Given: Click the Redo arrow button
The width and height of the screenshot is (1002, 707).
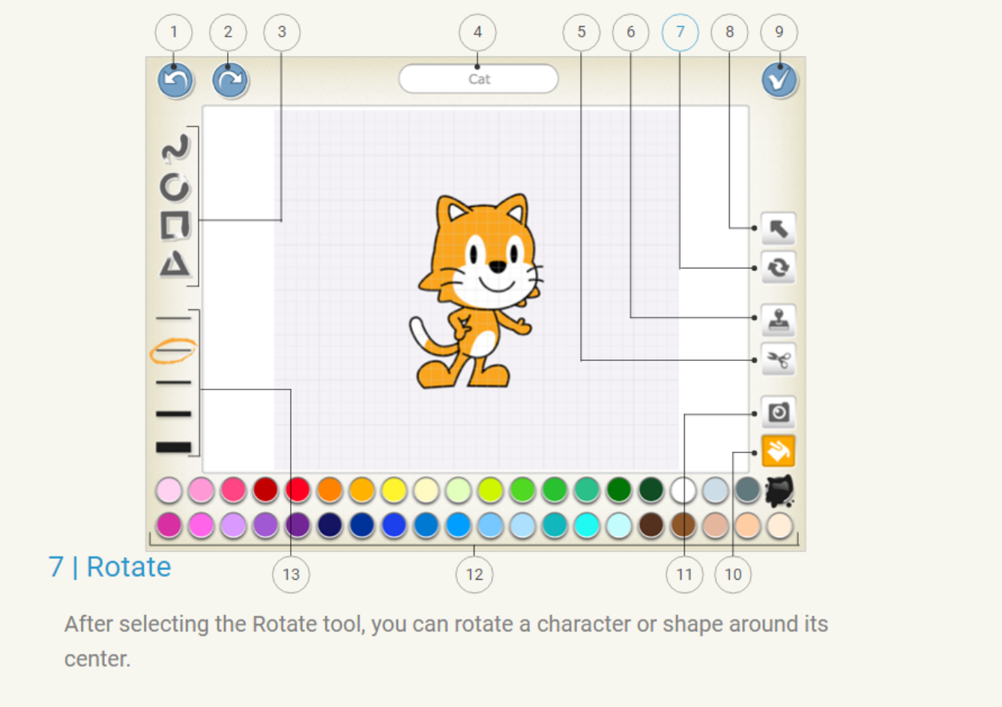Looking at the screenshot, I should [x=230, y=80].
